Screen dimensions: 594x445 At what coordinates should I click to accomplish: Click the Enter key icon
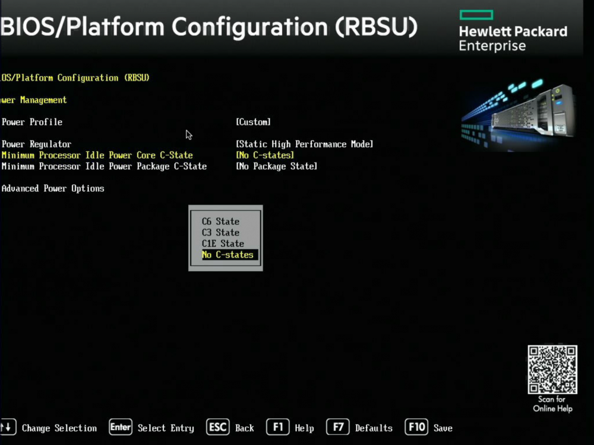click(121, 427)
